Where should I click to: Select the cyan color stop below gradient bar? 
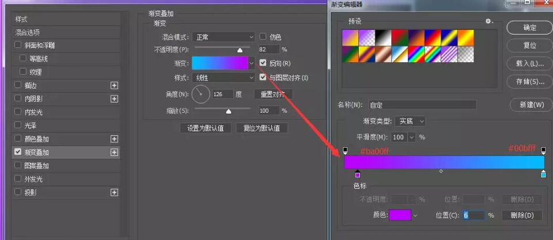point(543,174)
